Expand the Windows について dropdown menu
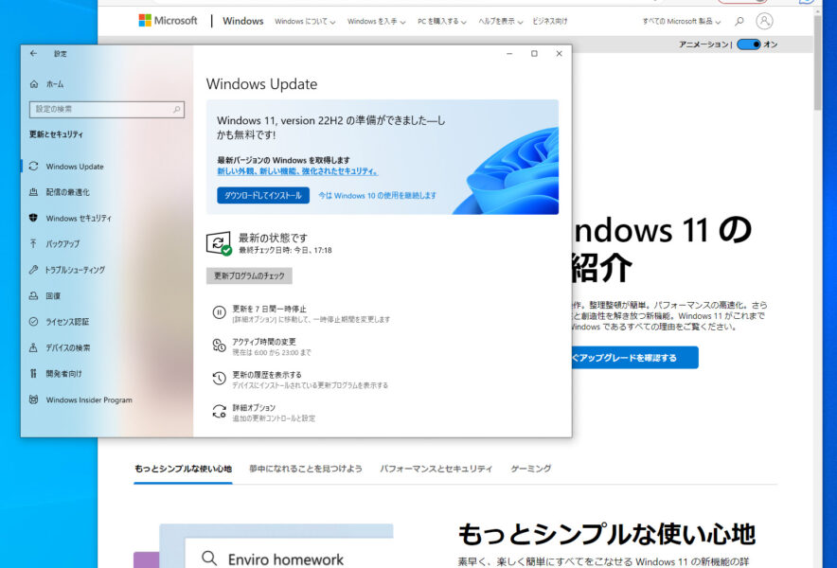 pyautogui.click(x=305, y=22)
